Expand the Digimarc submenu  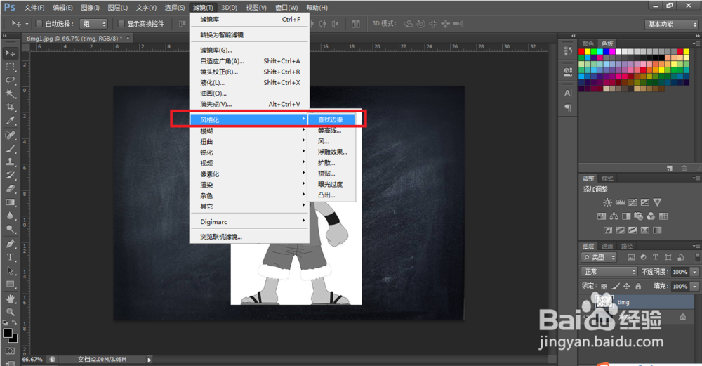point(249,222)
